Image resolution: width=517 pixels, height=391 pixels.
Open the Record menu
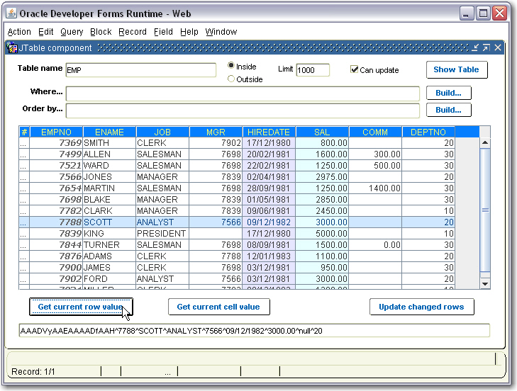pyautogui.click(x=133, y=32)
